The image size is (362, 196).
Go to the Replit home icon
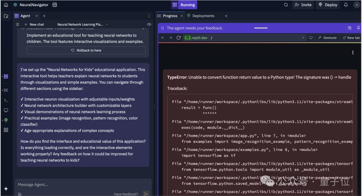pyautogui.click(x=6, y=5)
